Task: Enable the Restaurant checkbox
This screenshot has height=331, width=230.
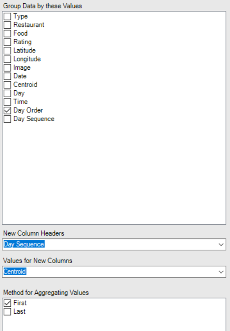Action: pos(7,25)
